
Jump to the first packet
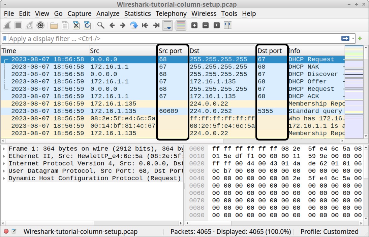145,25
